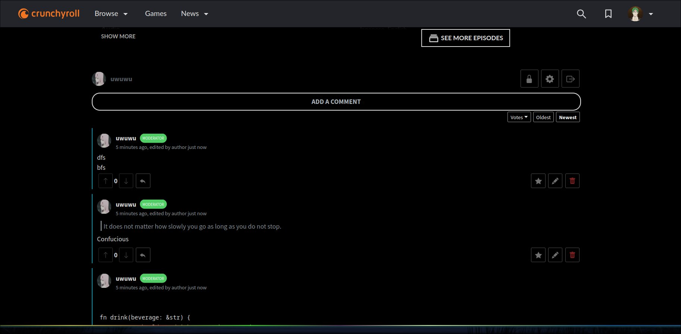
Task: Expand the Browse dropdown menu
Action: (111, 14)
